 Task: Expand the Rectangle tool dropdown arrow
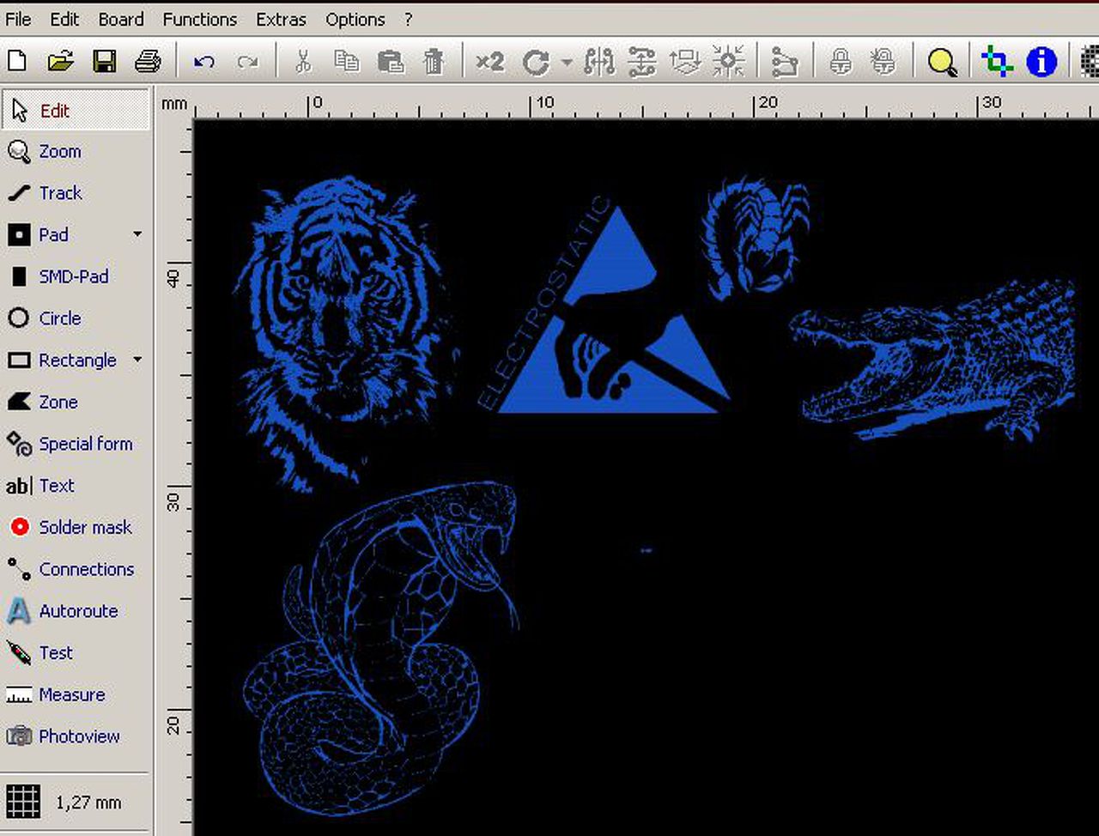pos(137,360)
